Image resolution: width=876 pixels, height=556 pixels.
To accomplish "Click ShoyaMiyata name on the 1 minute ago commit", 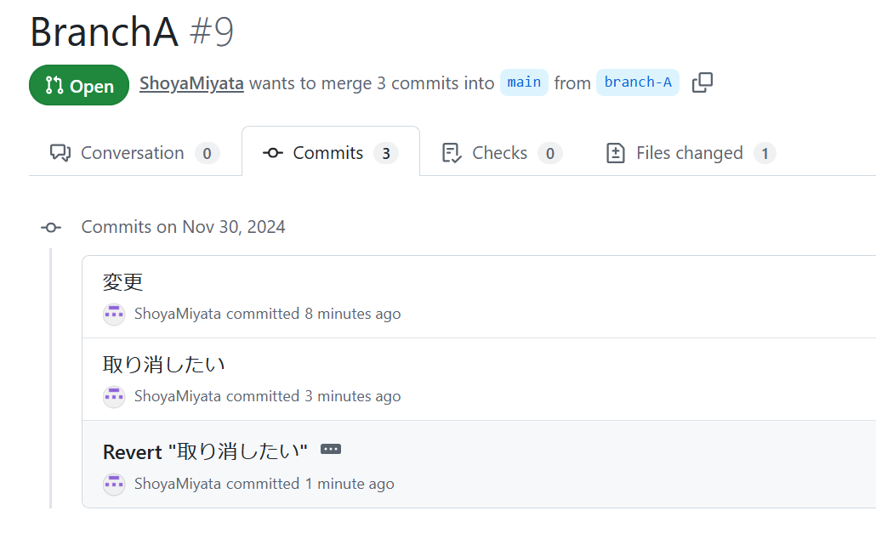I will [178, 484].
